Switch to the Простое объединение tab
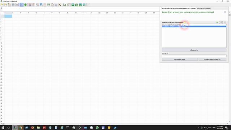231x130 pixels. pyautogui.click(x=204, y=9)
